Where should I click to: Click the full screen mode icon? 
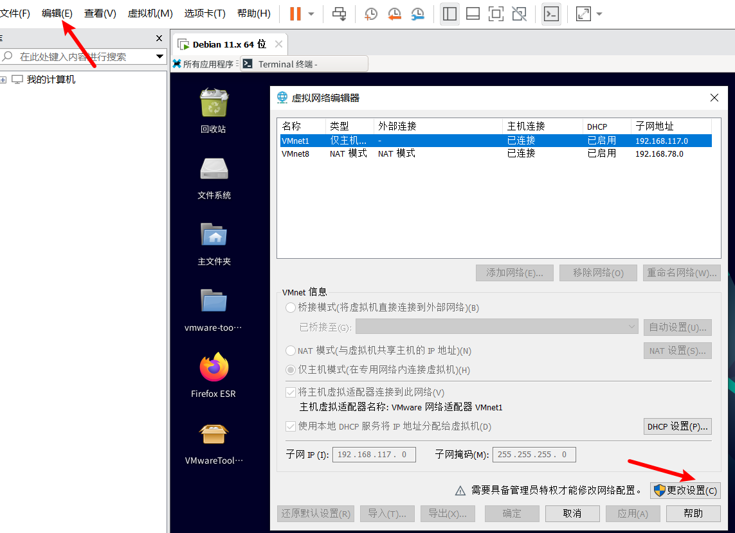(x=496, y=13)
